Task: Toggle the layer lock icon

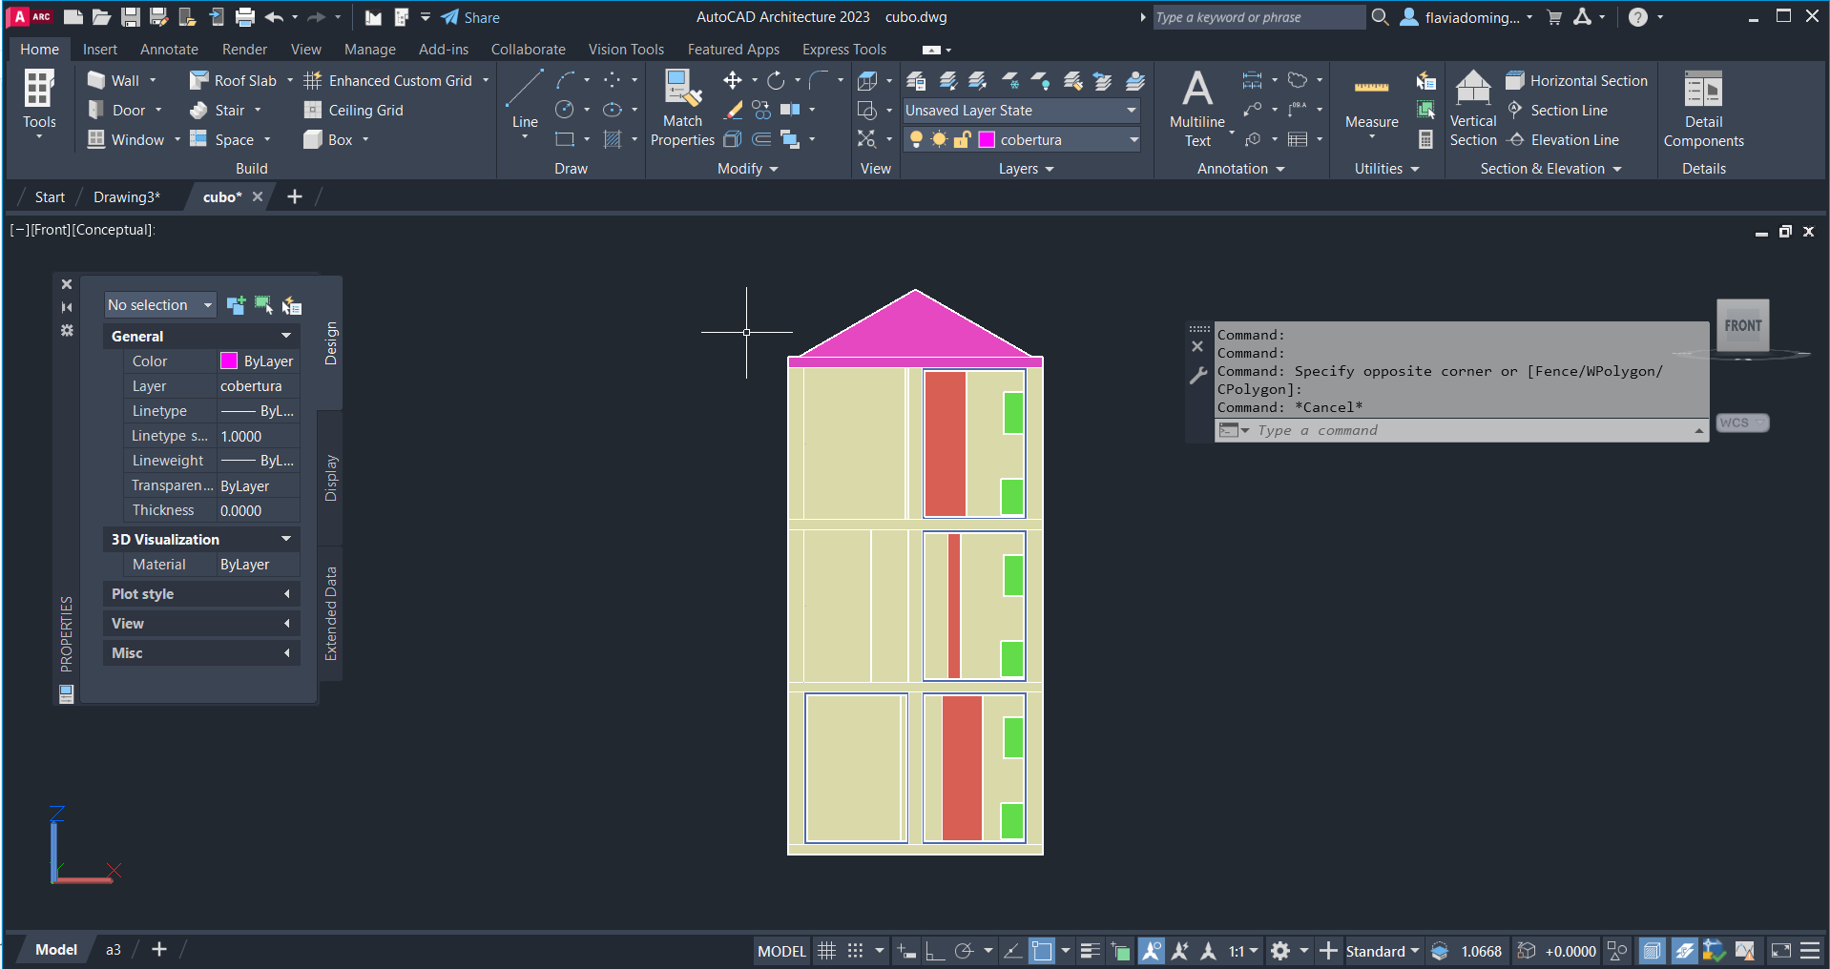Action: click(962, 140)
